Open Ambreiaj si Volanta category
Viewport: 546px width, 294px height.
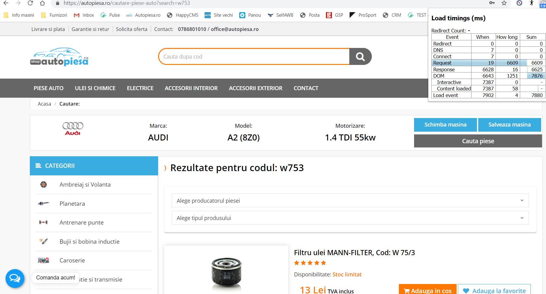pyautogui.click(x=85, y=184)
